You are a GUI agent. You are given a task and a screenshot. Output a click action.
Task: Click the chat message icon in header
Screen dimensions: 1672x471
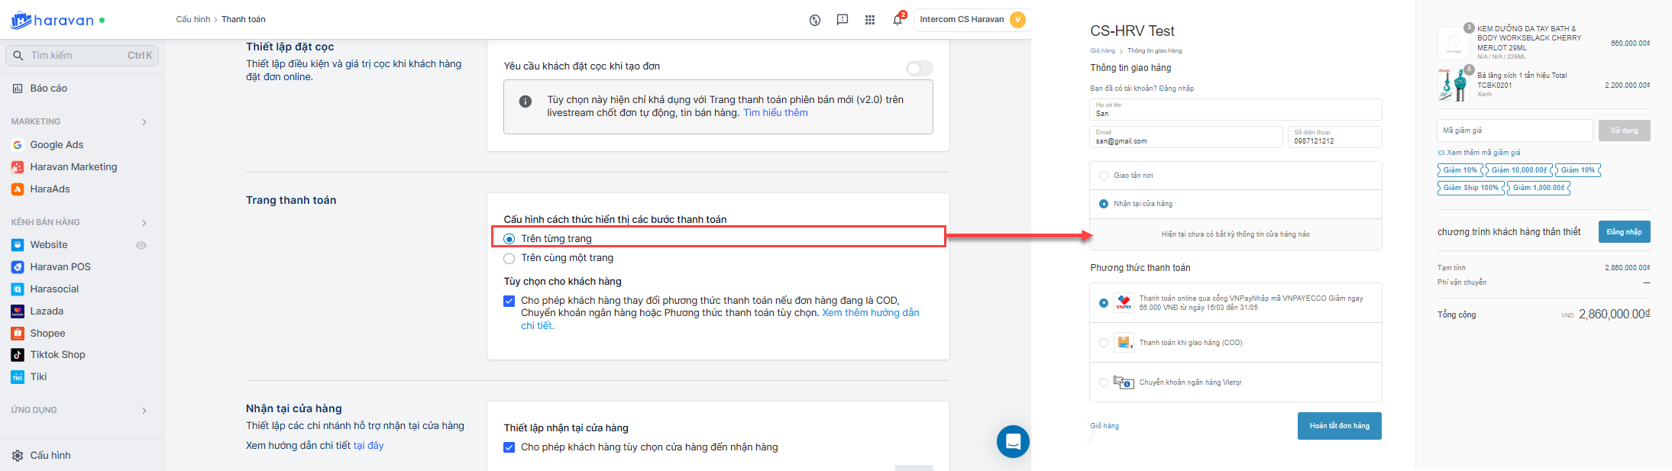(842, 20)
